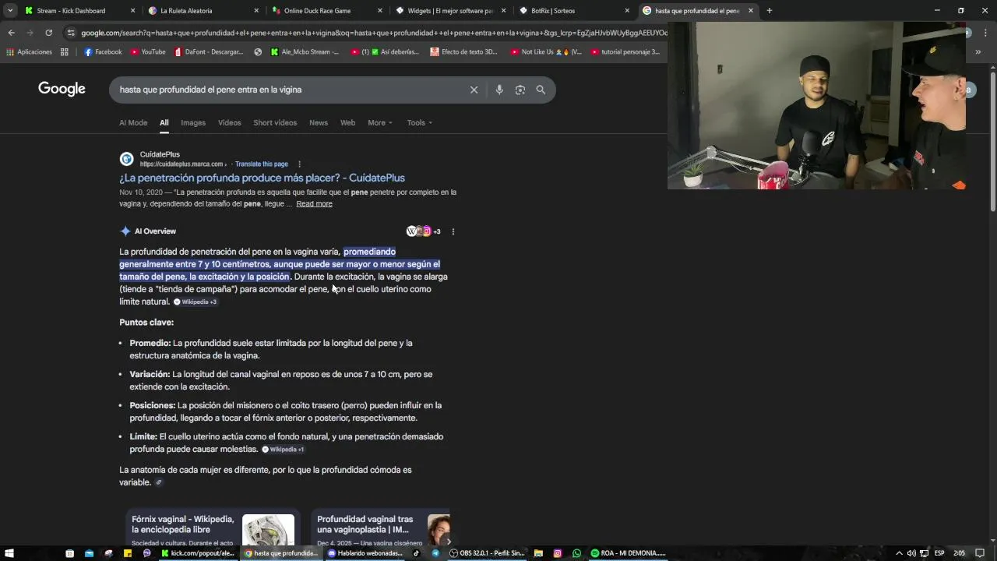Select the Videos search tab
Viewport: 997px width, 561px height.
coord(229,122)
